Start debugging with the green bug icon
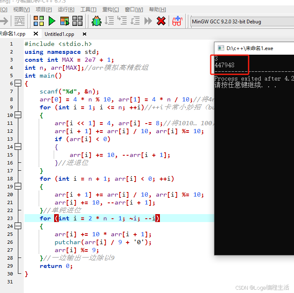 96,21
